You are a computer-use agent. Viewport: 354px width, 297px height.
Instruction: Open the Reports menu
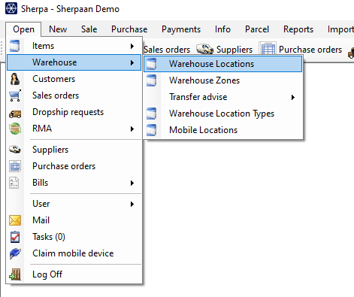coord(298,29)
